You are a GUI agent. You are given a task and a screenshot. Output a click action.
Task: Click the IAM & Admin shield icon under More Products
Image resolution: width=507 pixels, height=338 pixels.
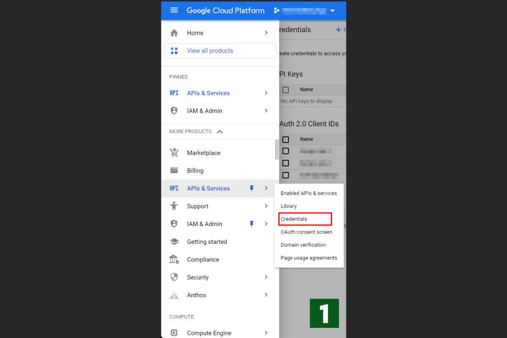[x=174, y=224]
